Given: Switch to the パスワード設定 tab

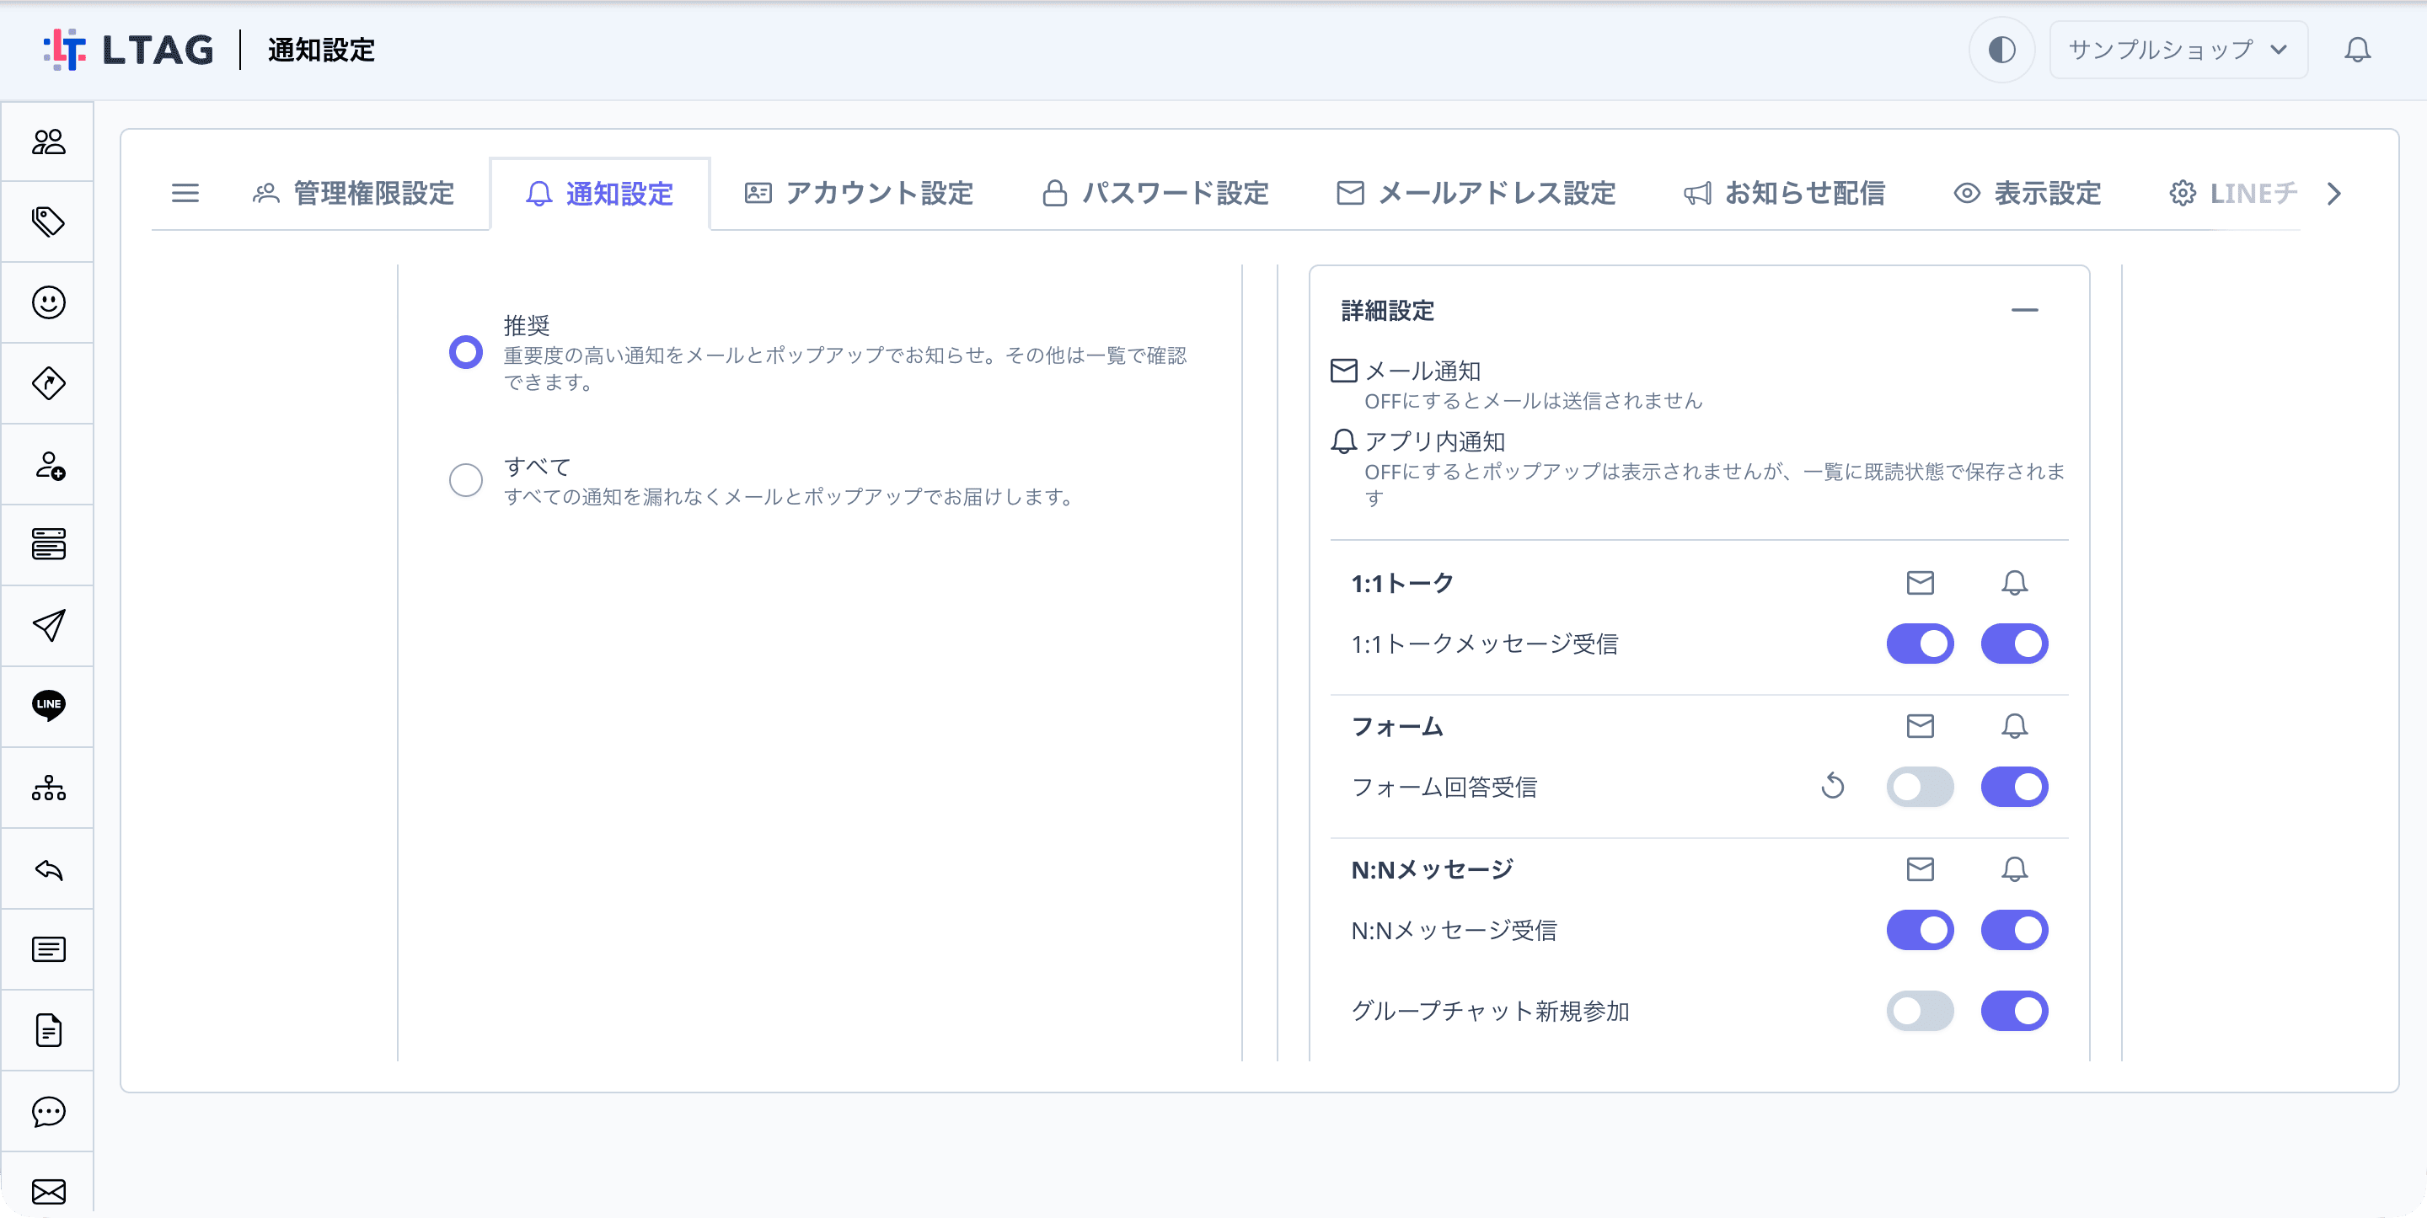Looking at the screenshot, I should (1156, 193).
